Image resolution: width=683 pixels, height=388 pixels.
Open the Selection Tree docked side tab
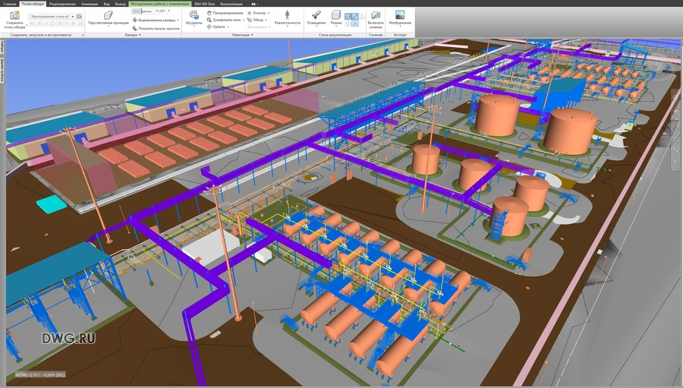(3, 70)
